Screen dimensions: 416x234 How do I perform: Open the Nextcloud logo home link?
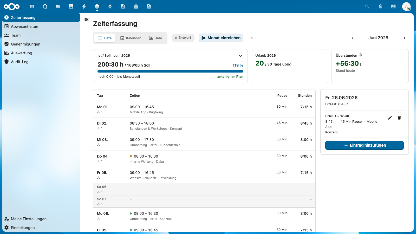tap(12, 6)
